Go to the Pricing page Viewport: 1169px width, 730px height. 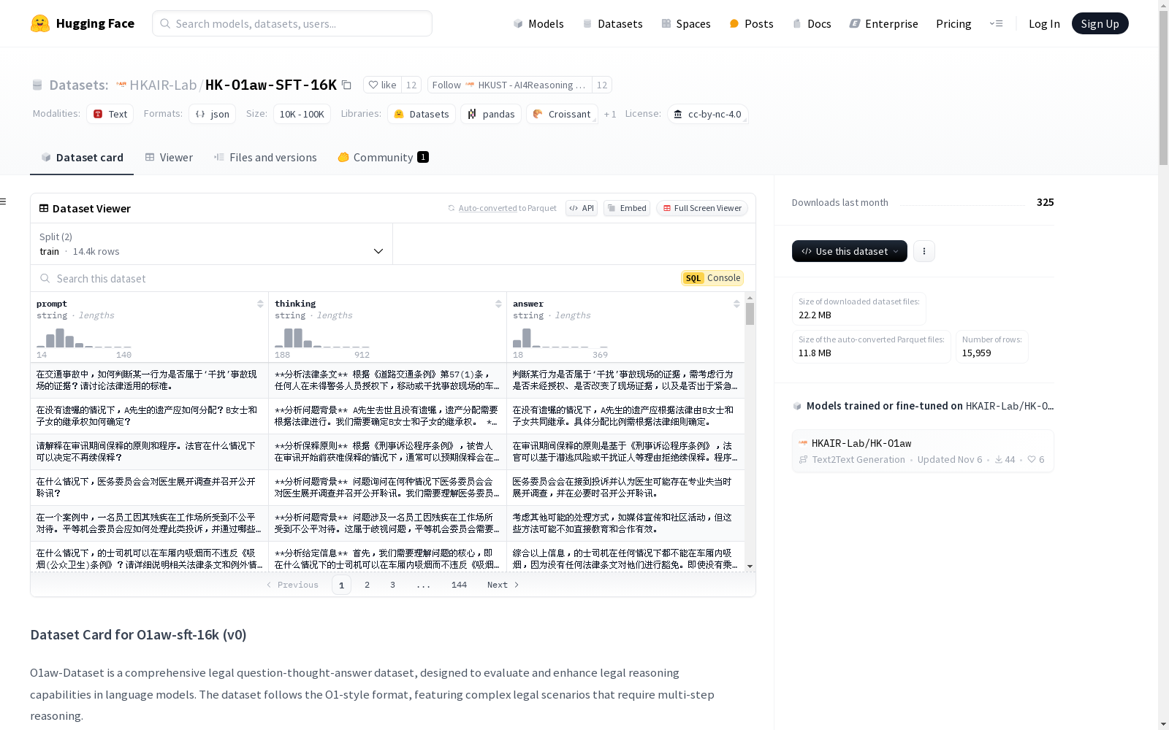(x=953, y=23)
